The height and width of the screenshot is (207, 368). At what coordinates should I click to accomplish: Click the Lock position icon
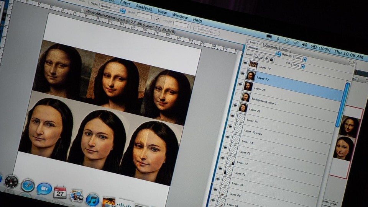[x=266, y=59]
